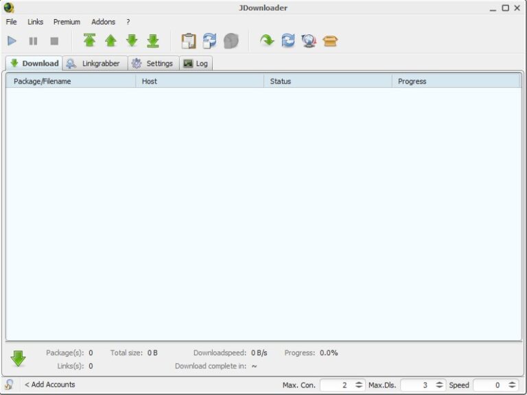Screen dimensions: 527x395
Task: Pause downloads using the pause icon
Action: (33, 41)
